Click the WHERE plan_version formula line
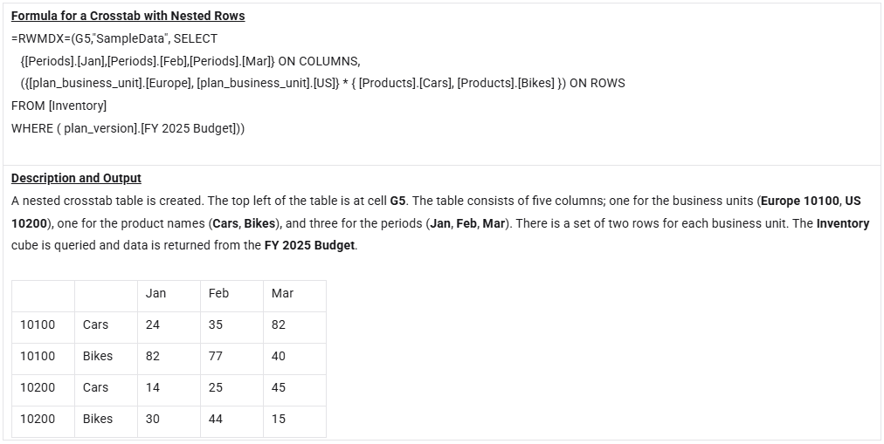The width and height of the screenshot is (884, 444). 128,128
